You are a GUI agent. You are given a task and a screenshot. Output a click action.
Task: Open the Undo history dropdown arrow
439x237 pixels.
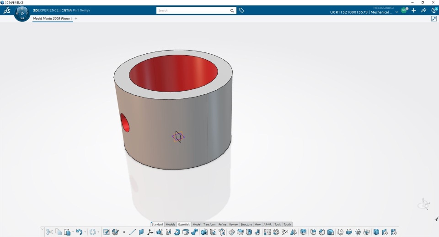pos(85,232)
